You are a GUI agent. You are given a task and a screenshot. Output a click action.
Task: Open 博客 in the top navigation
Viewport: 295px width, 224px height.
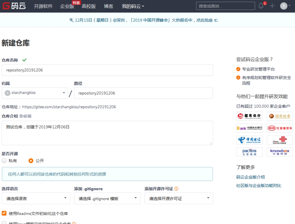pyautogui.click(x=109, y=6)
